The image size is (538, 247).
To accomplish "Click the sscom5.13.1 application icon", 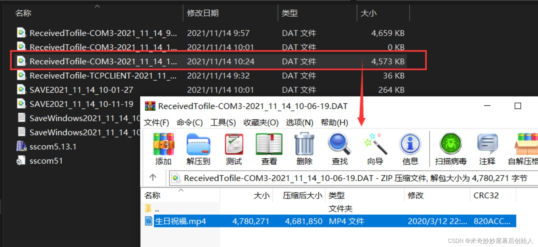I will 21,146.
